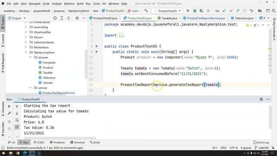This screenshot has height=156, width=277.
Task: Open File Explorer from taskbar
Action: 10,153
